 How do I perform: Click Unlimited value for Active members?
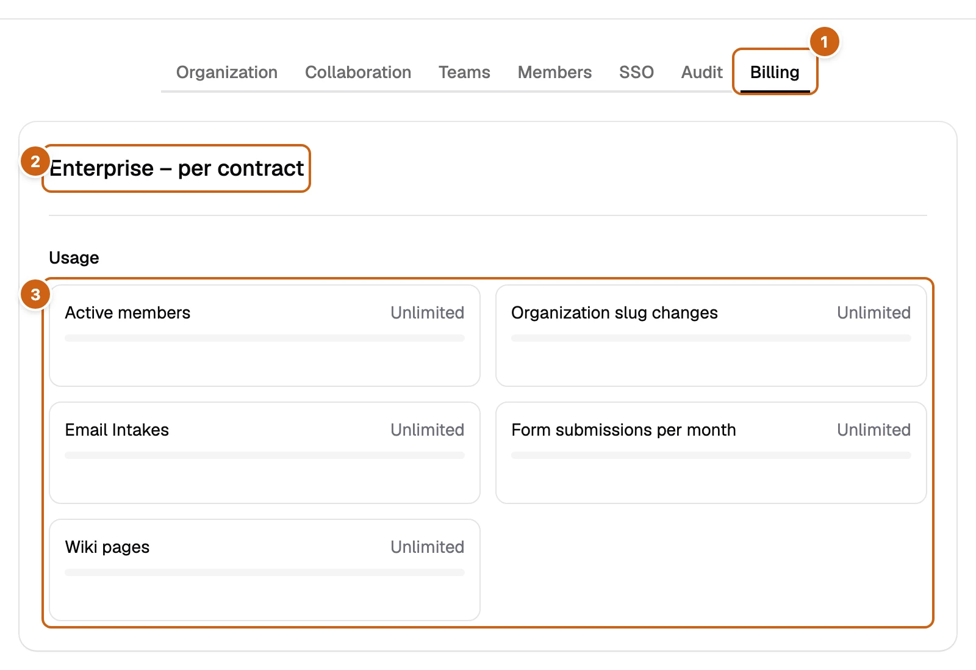pyautogui.click(x=427, y=312)
